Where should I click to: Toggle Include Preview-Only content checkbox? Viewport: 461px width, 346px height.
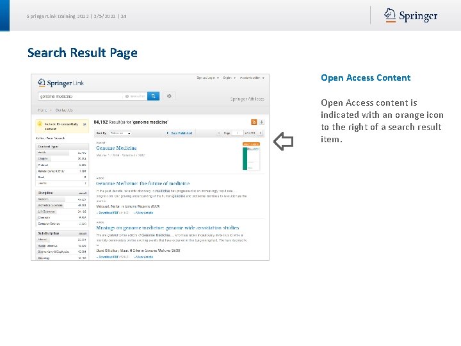[x=85, y=124]
